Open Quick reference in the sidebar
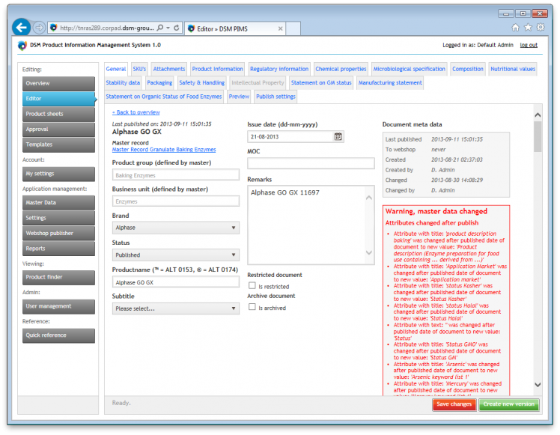This screenshot has height=435, width=560. tap(58, 335)
